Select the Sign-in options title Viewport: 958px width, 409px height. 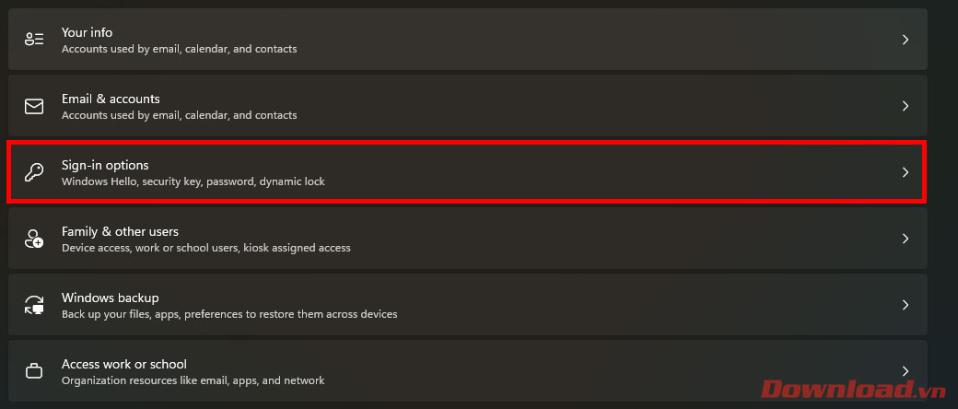pyautogui.click(x=105, y=165)
